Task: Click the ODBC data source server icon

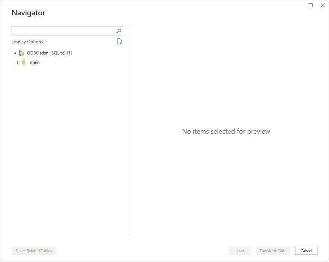Action: (22, 53)
